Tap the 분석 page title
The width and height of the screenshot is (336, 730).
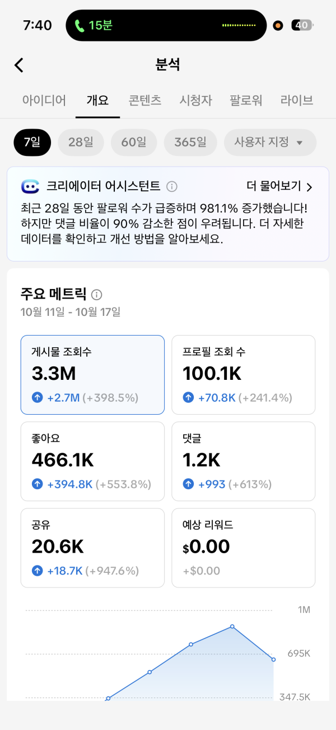point(167,65)
